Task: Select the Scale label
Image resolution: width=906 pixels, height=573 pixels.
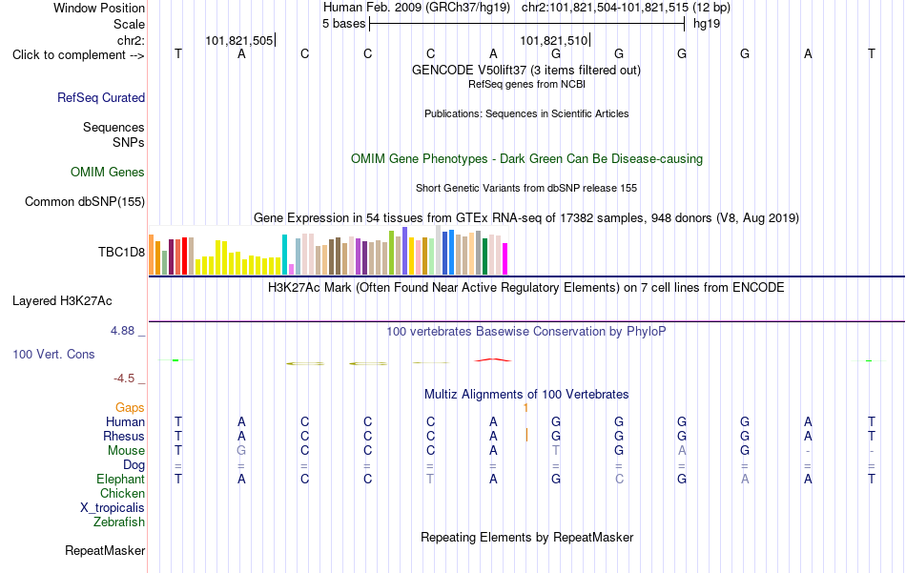Action: 130,24
